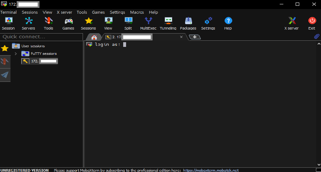Open the Sessions menu
321x172 pixels.
[x=30, y=12]
